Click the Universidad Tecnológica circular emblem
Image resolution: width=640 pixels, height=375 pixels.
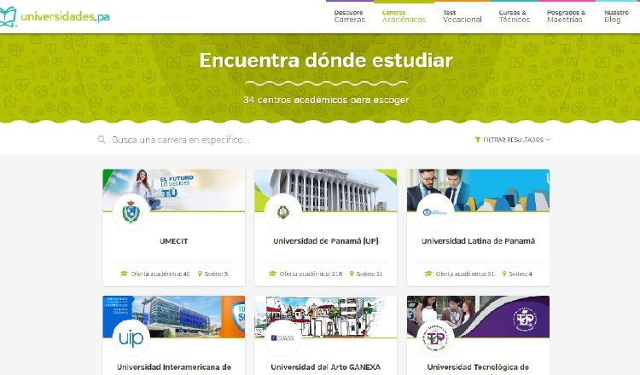pos(435,338)
